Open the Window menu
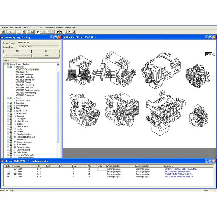Viewport: 217px width, 217px height. pos(67,28)
